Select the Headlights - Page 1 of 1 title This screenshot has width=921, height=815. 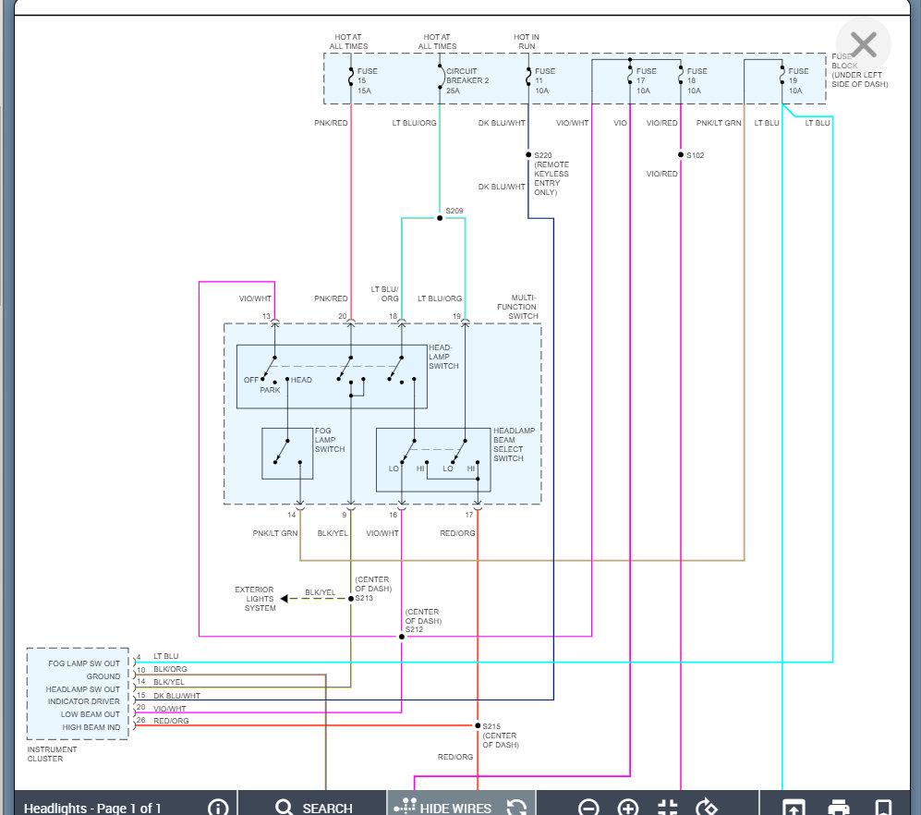coord(92,808)
